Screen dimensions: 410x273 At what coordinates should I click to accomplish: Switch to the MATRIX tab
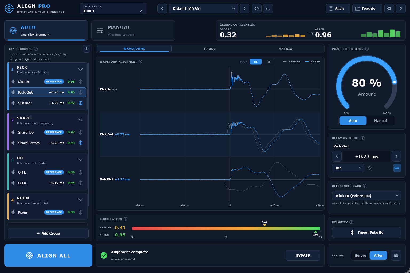(285, 49)
